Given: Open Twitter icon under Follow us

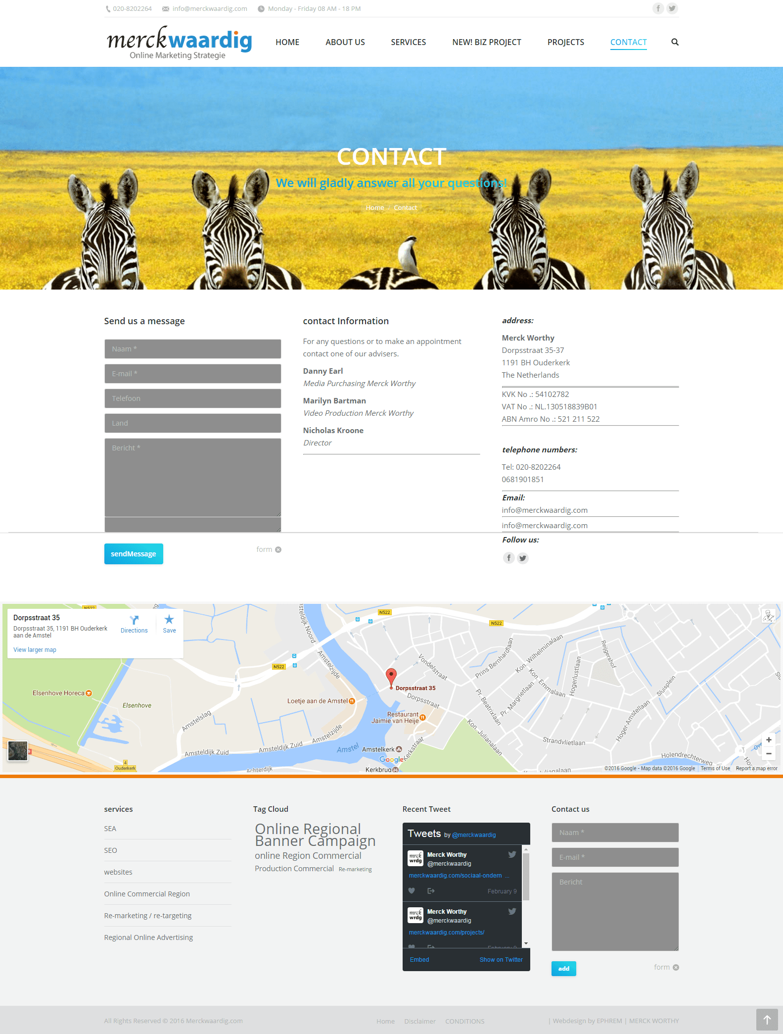Looking at the screenshot, I should pyautogui.click(x=523, y=558).
